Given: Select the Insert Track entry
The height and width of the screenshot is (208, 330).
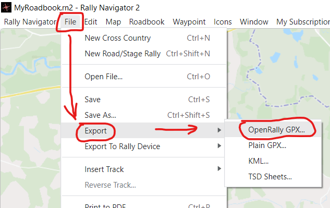Looking at the screenshot, I should [144, 169].
